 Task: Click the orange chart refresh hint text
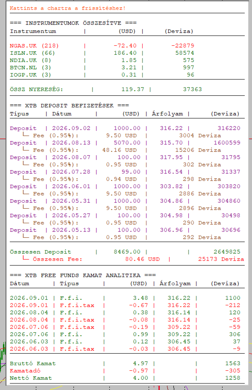point(67,8)
